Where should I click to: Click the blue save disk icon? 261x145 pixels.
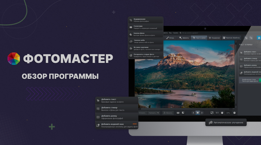coord(259,38)
